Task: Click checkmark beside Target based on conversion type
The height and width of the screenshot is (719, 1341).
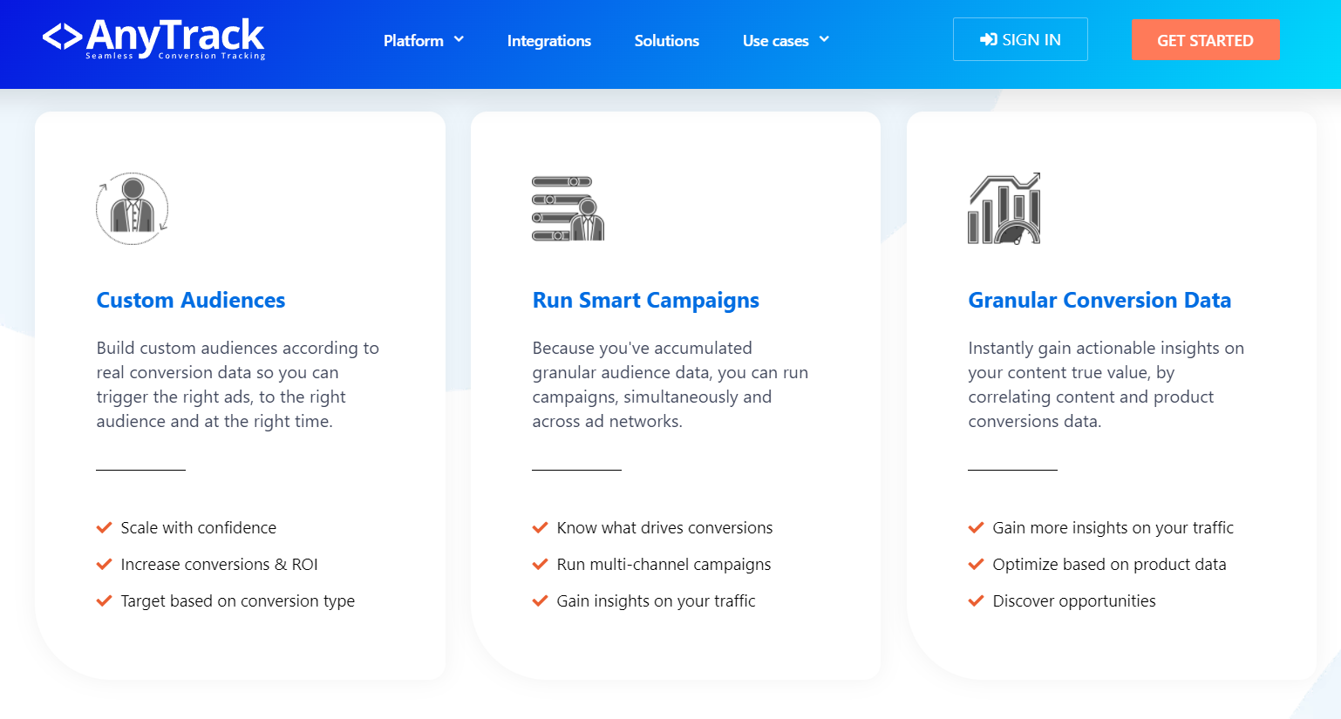Action: coord(104,600)
